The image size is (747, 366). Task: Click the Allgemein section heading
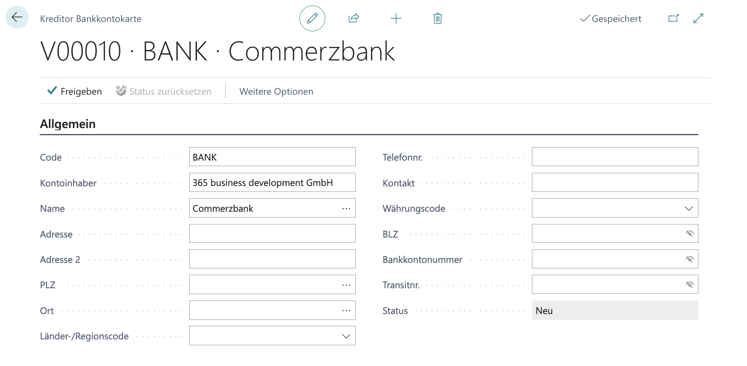[68, 124]
